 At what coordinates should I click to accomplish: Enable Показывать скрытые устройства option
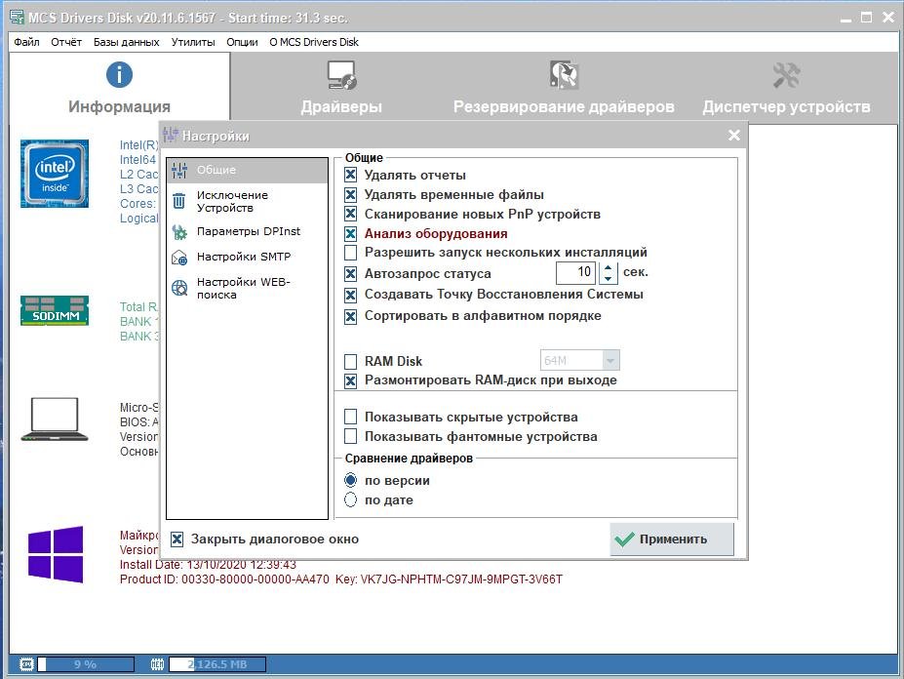pos(351,417)
